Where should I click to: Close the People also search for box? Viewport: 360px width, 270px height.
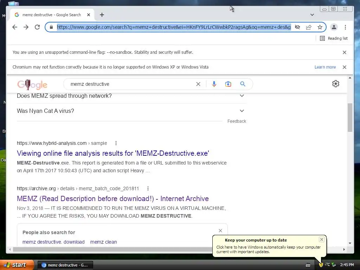(220, 231)
